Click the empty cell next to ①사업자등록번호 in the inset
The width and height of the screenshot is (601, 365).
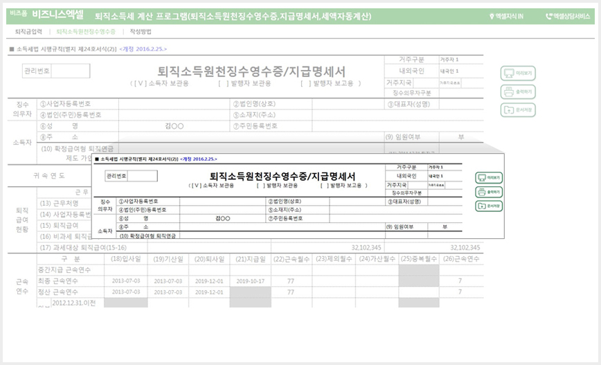tap(223, 202)
